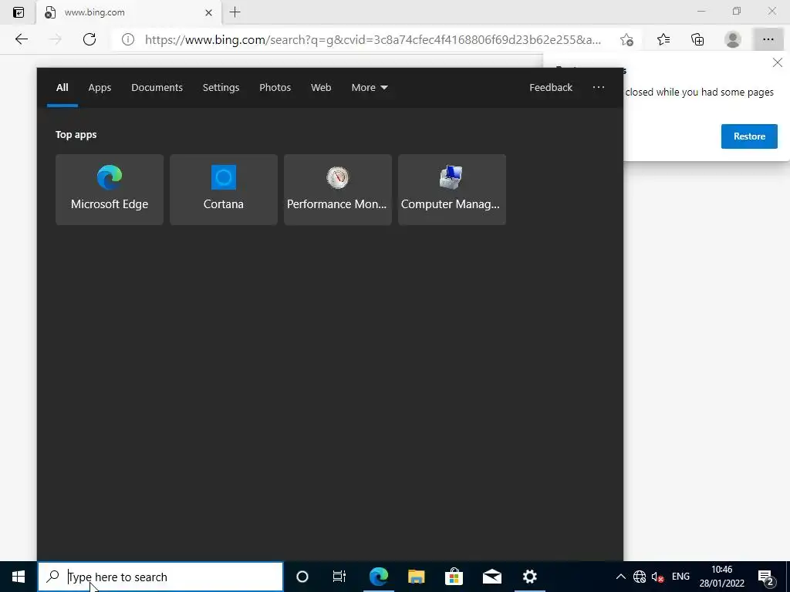Open Microsoft Edge taskbar icon
The height and width of the screenshot is (592, 790).
[x=379, y=577]
